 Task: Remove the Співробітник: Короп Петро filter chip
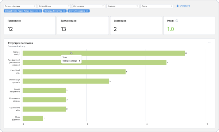pyautogui.click(x=40, y=11)
